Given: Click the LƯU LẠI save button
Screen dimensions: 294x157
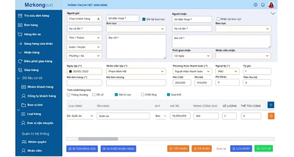Looking at the screenshot, I should [x=264, y=148].
